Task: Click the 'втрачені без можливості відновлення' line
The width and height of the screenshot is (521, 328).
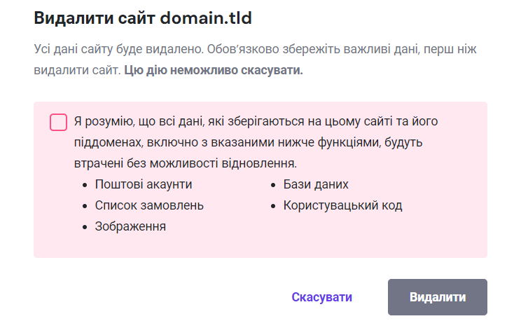Action: 185,163
